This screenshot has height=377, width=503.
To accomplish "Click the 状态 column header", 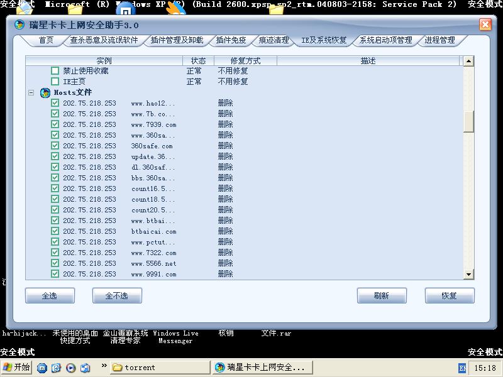I will (x=198, y=60).
